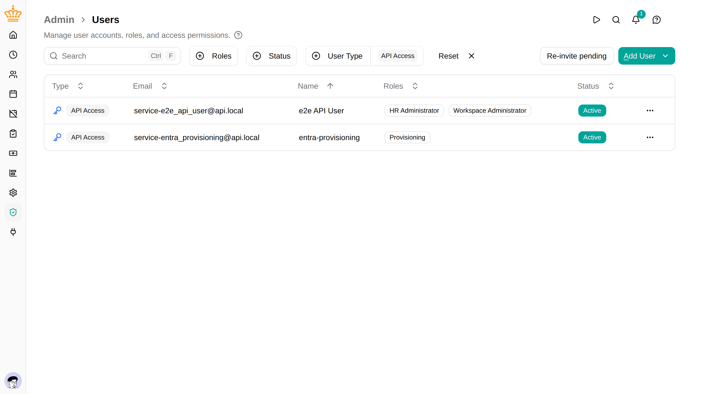Click Re-invite pending button

point(577,56)
